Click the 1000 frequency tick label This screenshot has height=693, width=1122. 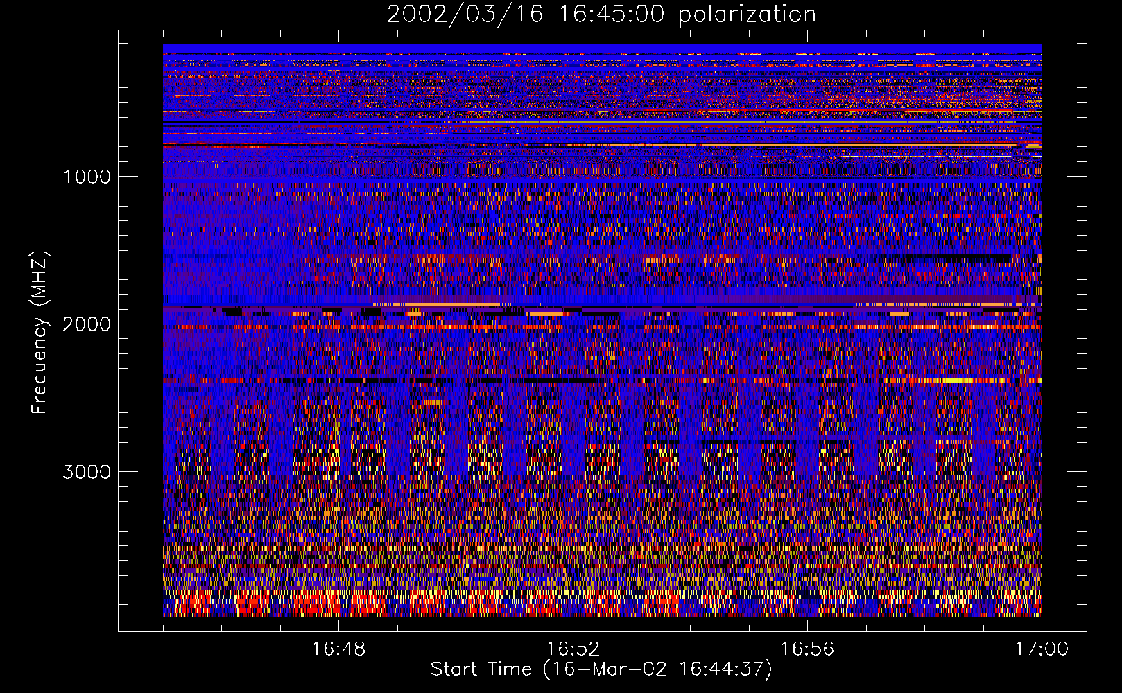[x=87, y=177]
